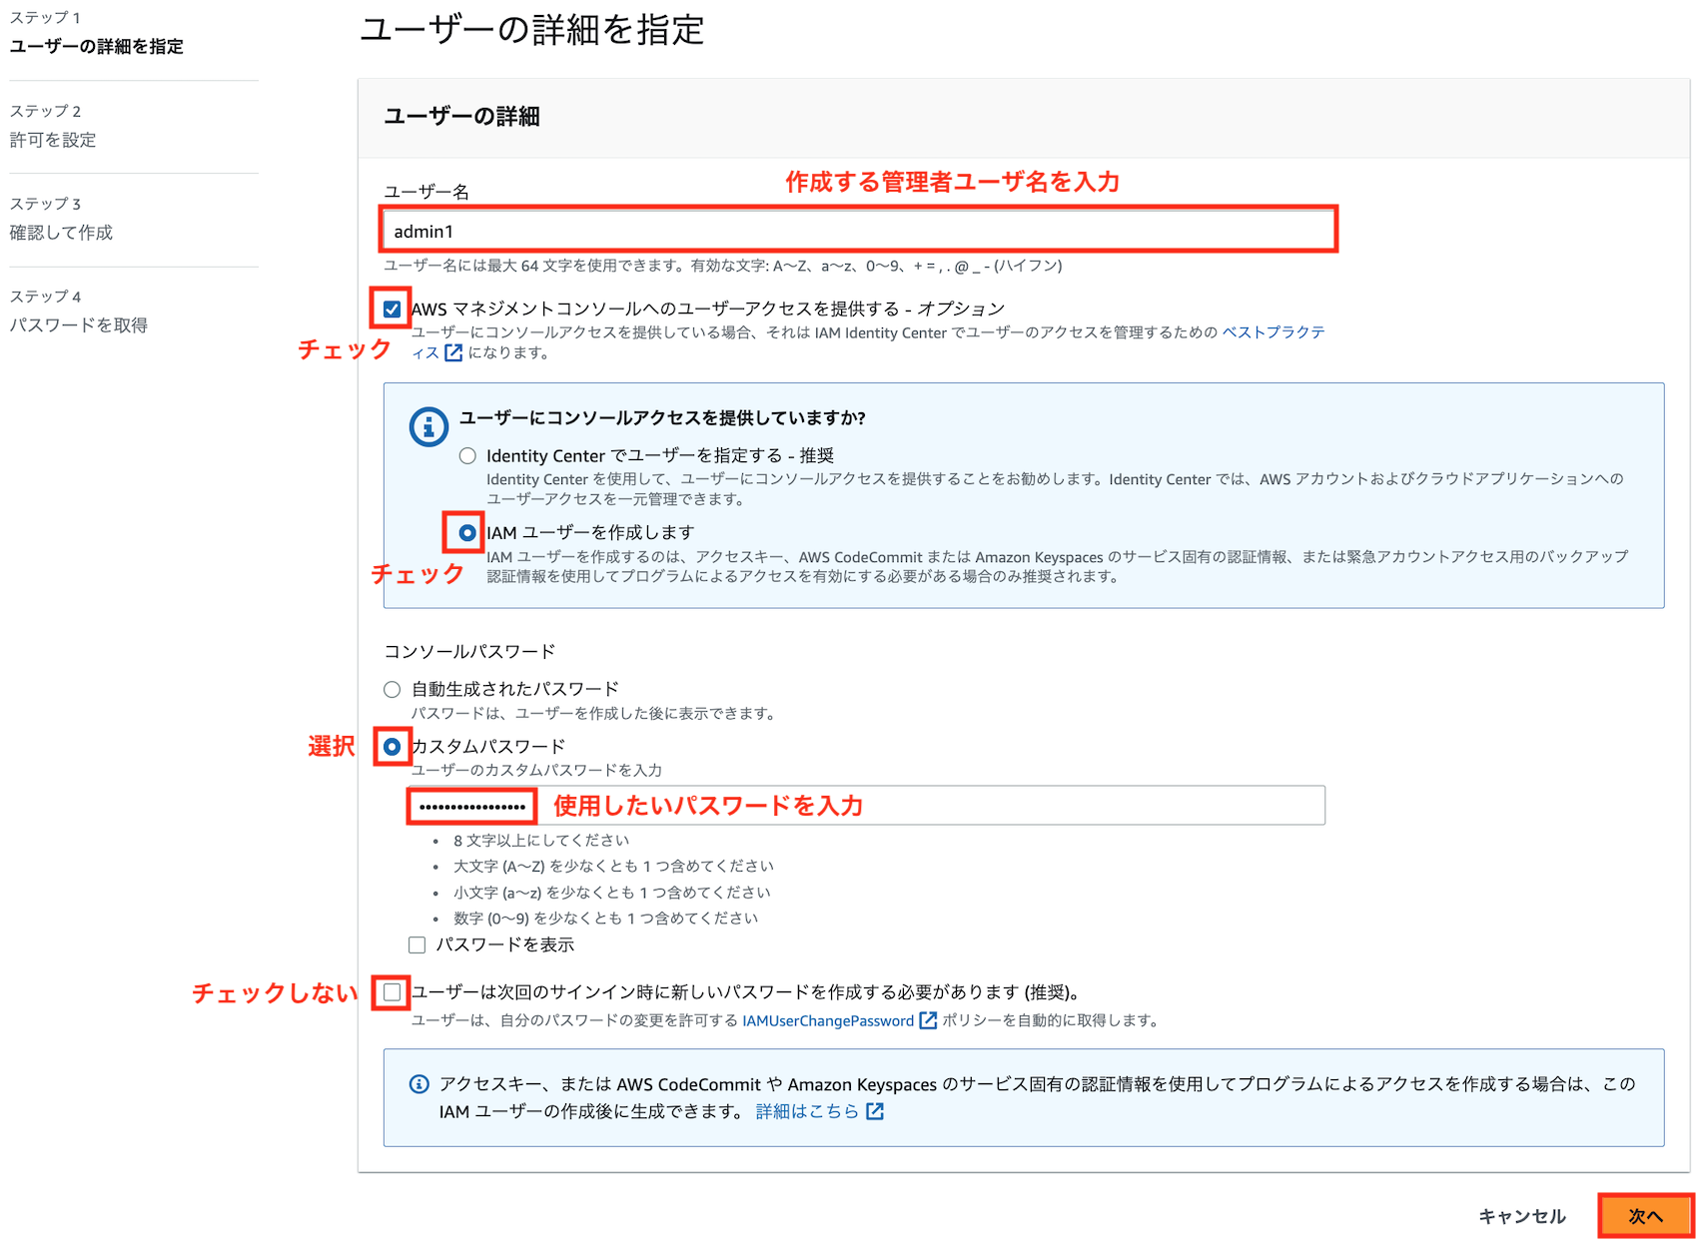This screenshot has width=1699, height=1245.
Task: Uncheck AWS Management Console access checkbox
Action: [393, 309]
